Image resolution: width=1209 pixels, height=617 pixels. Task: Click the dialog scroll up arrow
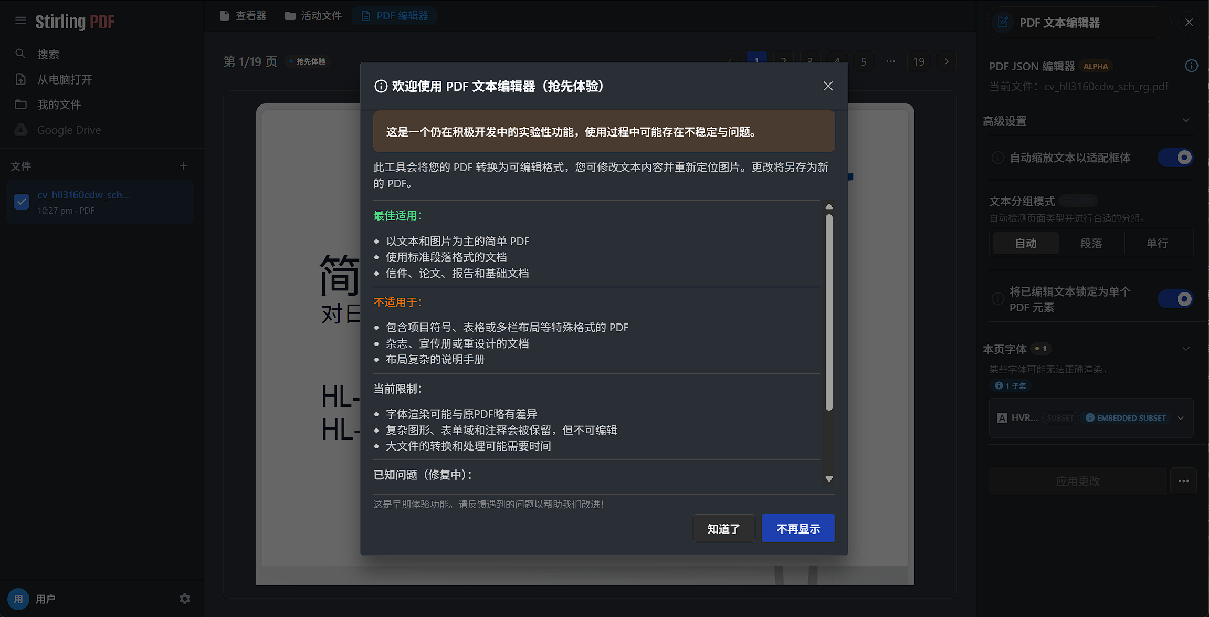click(829, 206)
